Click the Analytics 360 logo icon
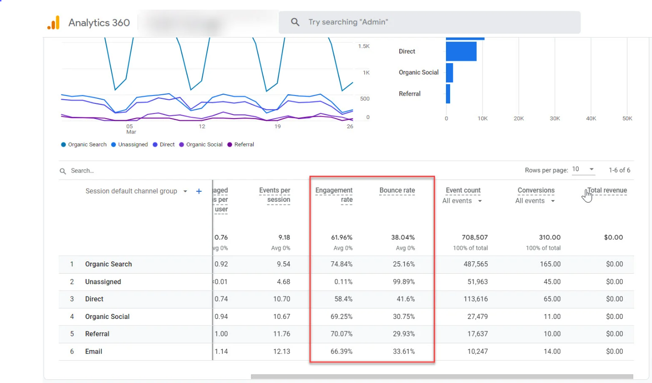The height and width of the screenshot is (383, 652). click(54, 22)
